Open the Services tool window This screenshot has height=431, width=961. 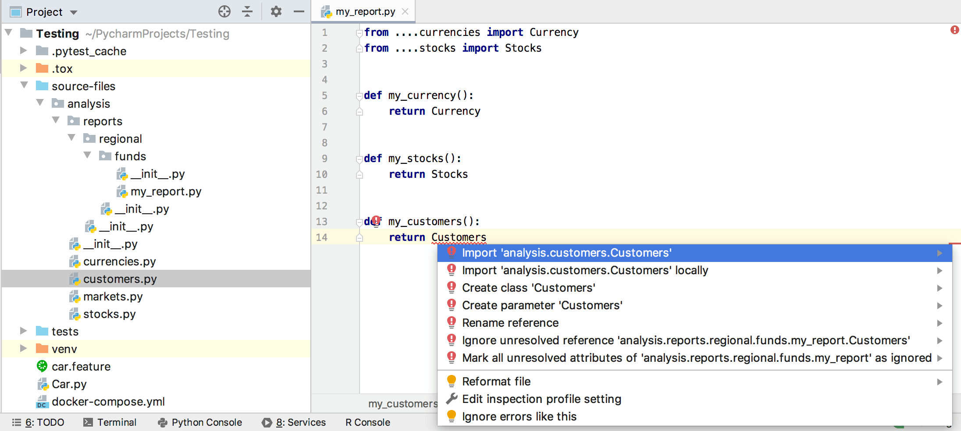pyautogui.click(x=301, y=422)
